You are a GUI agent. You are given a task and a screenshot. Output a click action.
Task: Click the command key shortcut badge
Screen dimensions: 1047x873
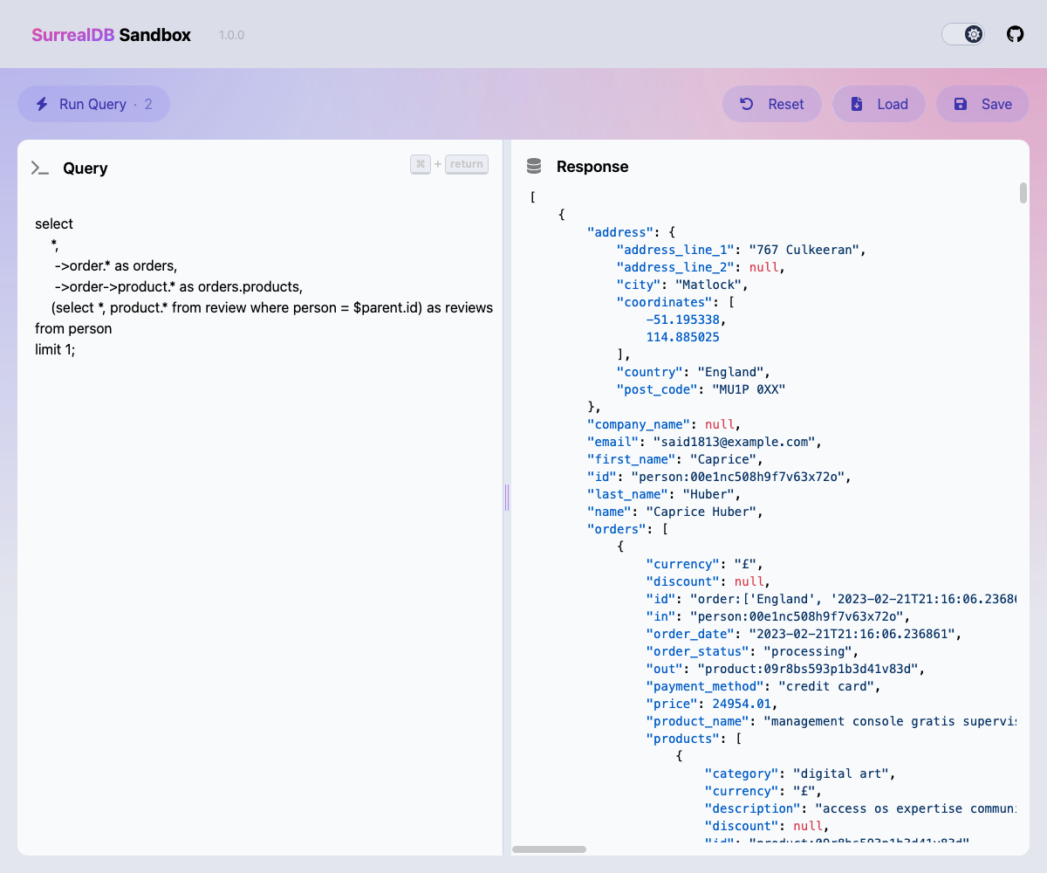421,164
